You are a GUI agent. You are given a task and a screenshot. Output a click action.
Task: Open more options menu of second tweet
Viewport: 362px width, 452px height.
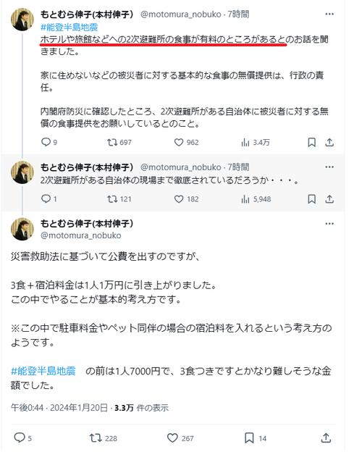[329, 167]
